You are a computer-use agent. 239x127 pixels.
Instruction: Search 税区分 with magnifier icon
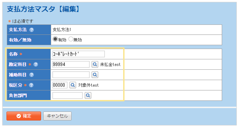point(73,85)
